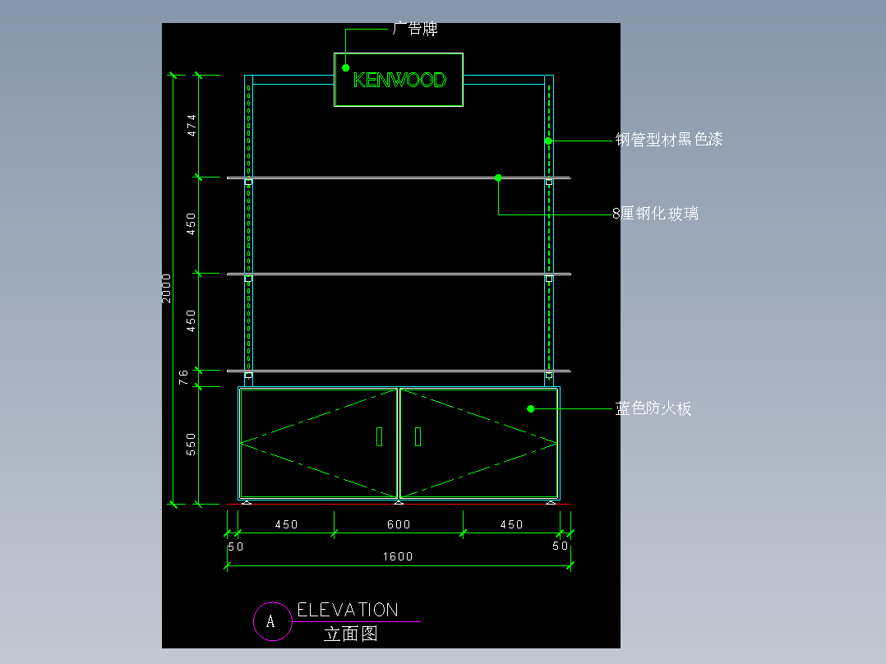The width and height of the screenshot is (886, 664).
Task: Click the right cabinet door handle
Action: 418,436
